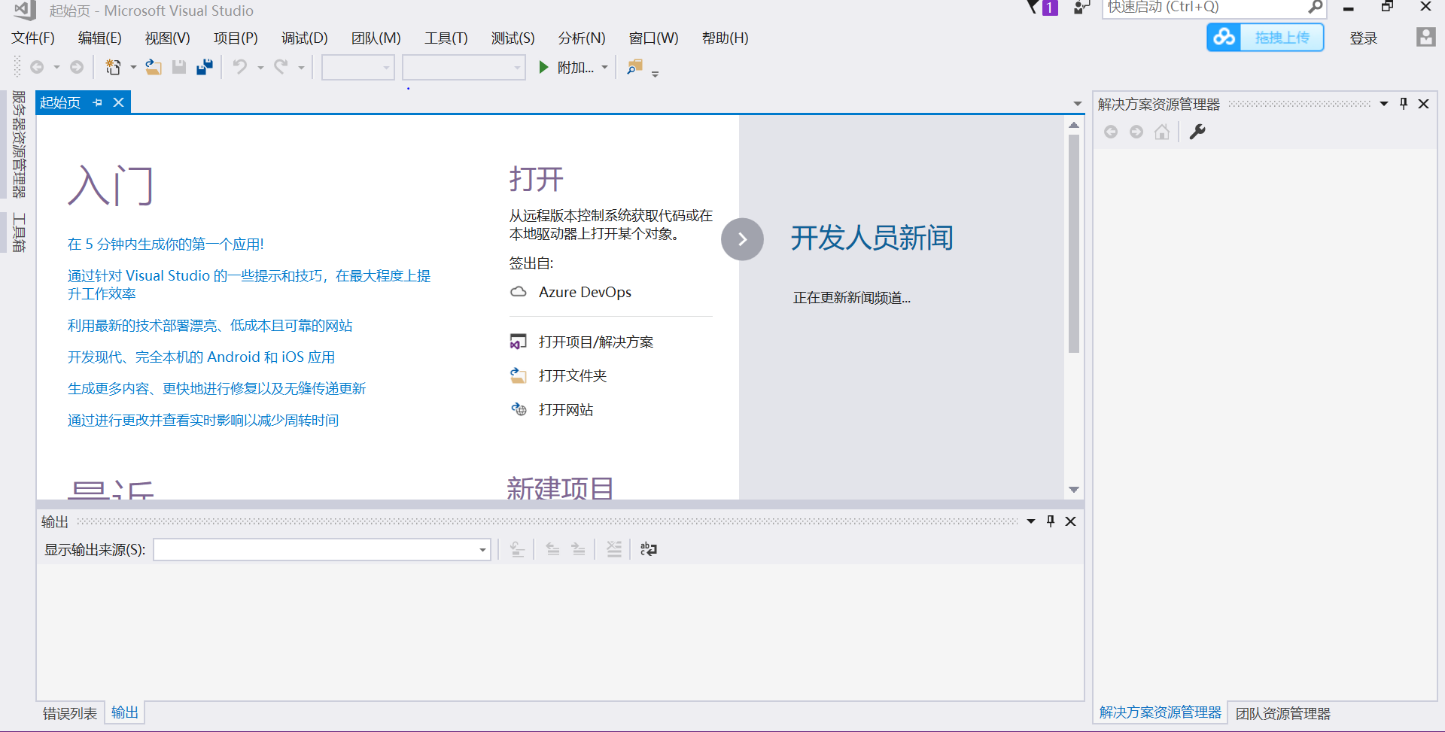Viewport: 1445px width, 732px height.
Task: Expand the Attach start options dropdown
Action: [x=604, y=68]
